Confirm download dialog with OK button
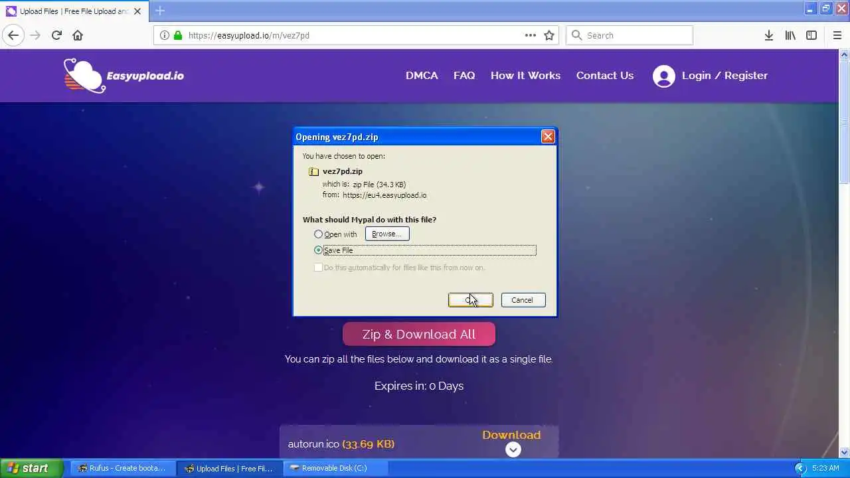 coord(470,300)
